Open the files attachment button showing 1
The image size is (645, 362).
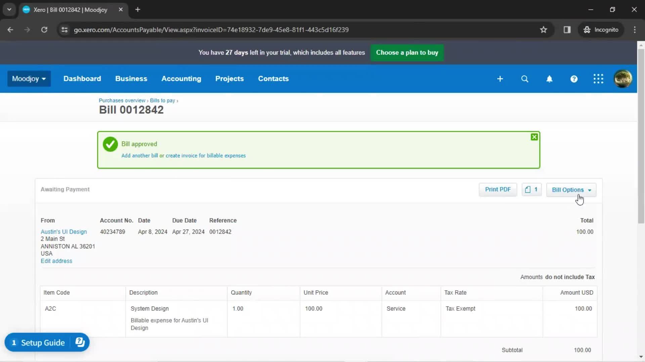pyautogui.click(x=531, y=190)
